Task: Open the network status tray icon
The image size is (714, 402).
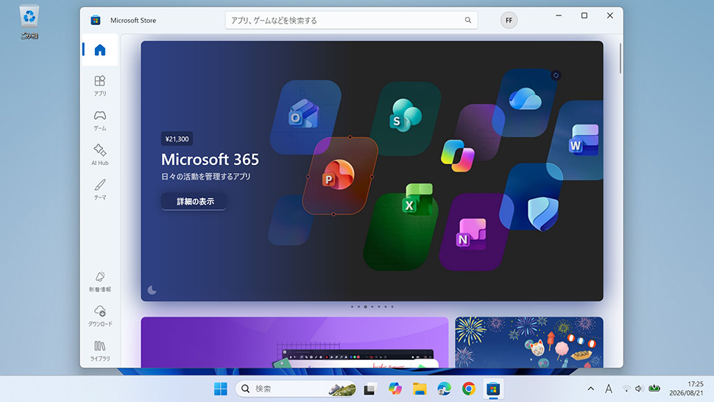Action: tap(626, 389)
